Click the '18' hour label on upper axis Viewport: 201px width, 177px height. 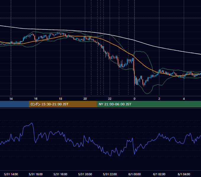click(60, 99)
